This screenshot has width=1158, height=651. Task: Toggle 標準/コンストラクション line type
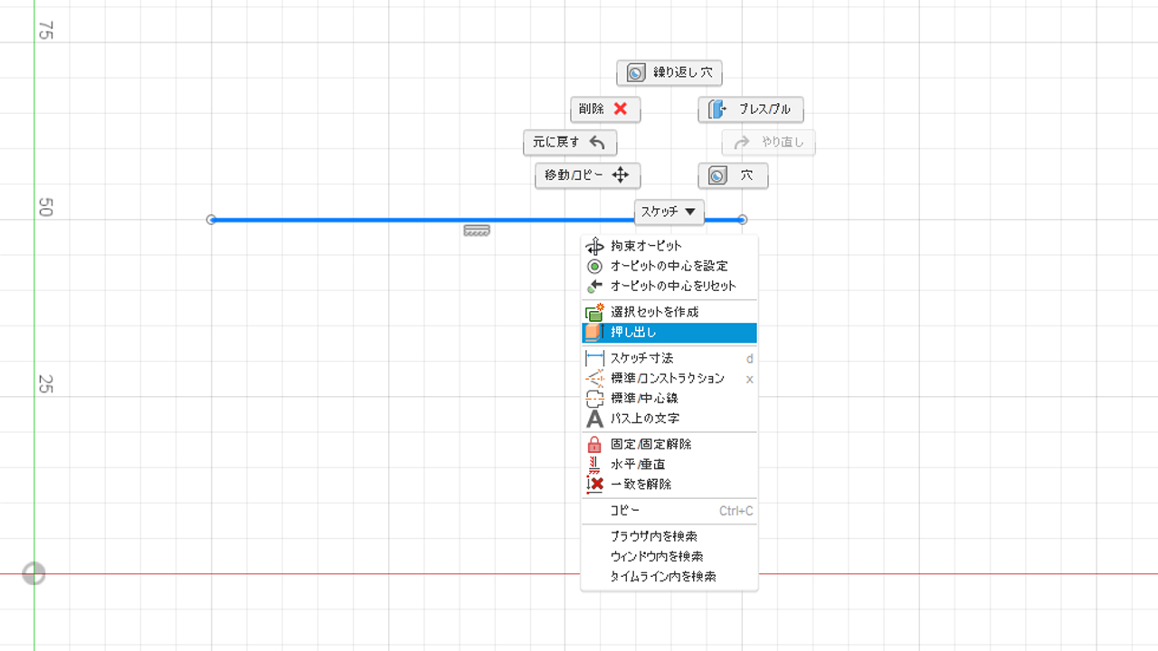pos(667,378)
